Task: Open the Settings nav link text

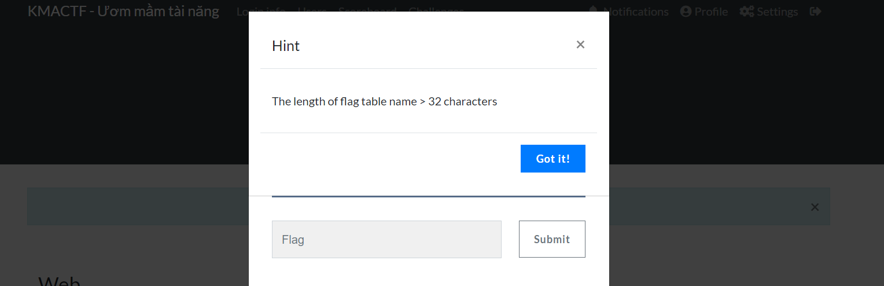Action: tap(778, 11)
